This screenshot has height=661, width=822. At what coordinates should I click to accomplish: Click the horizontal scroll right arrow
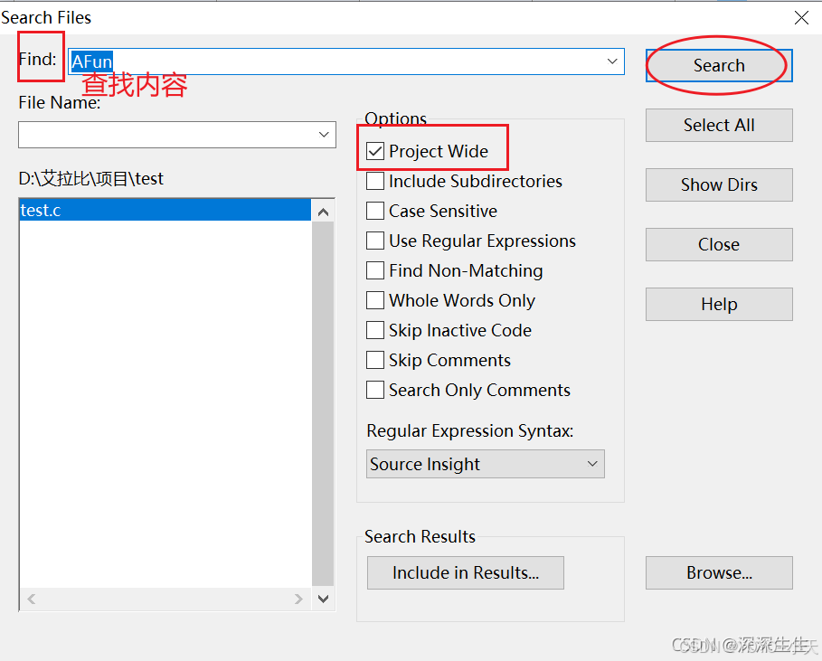pyautogui.click(x=298, y=599)
